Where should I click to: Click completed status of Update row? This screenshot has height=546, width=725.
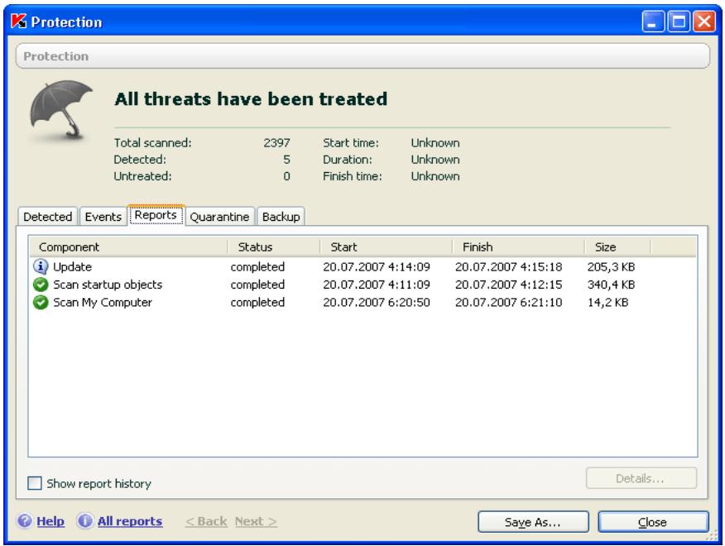point(257,266)
